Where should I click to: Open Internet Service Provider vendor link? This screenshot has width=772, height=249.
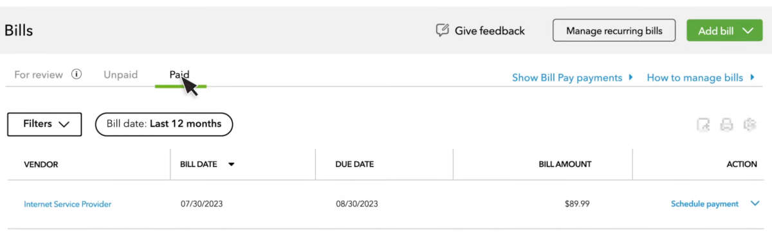68,204
